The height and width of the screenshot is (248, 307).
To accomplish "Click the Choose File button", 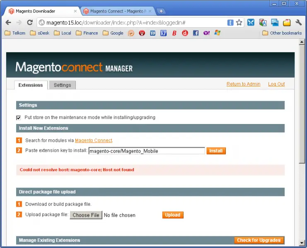I will [86, 215].
